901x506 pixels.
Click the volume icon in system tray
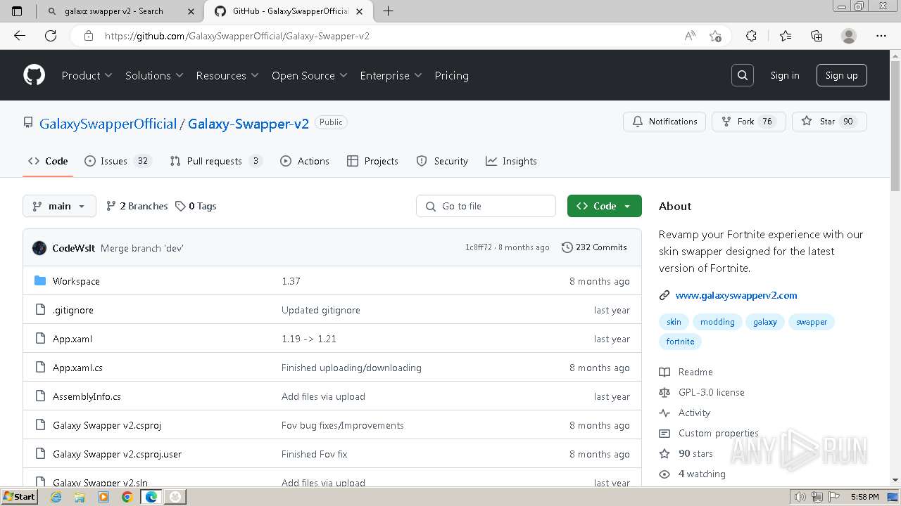[800, 497]
